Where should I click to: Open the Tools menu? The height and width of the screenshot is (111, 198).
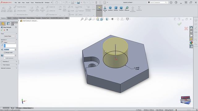tap(32, 2)
